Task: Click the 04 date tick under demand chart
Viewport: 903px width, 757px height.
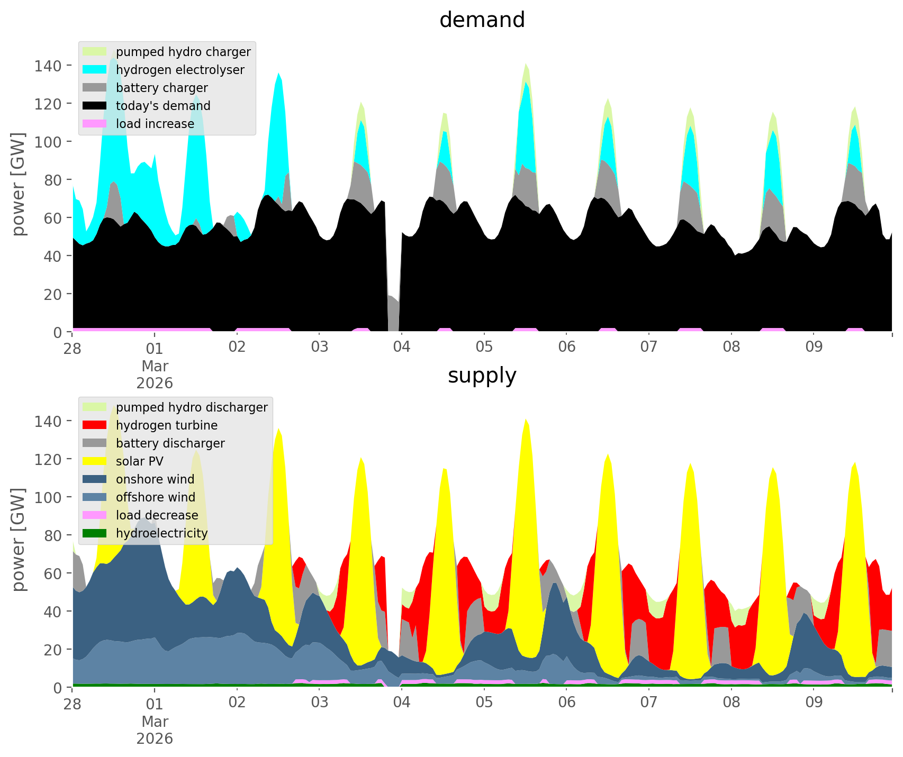Action: 402,347
